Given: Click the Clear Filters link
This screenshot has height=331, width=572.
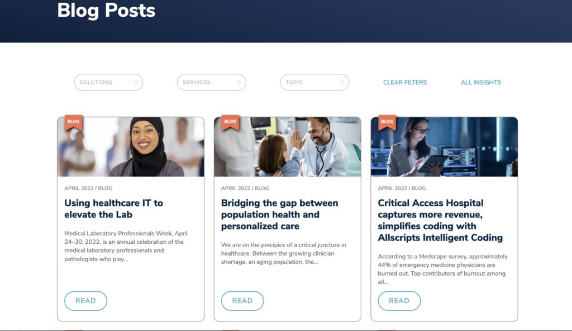Looking at the screenshot, I should click(405, 83).
